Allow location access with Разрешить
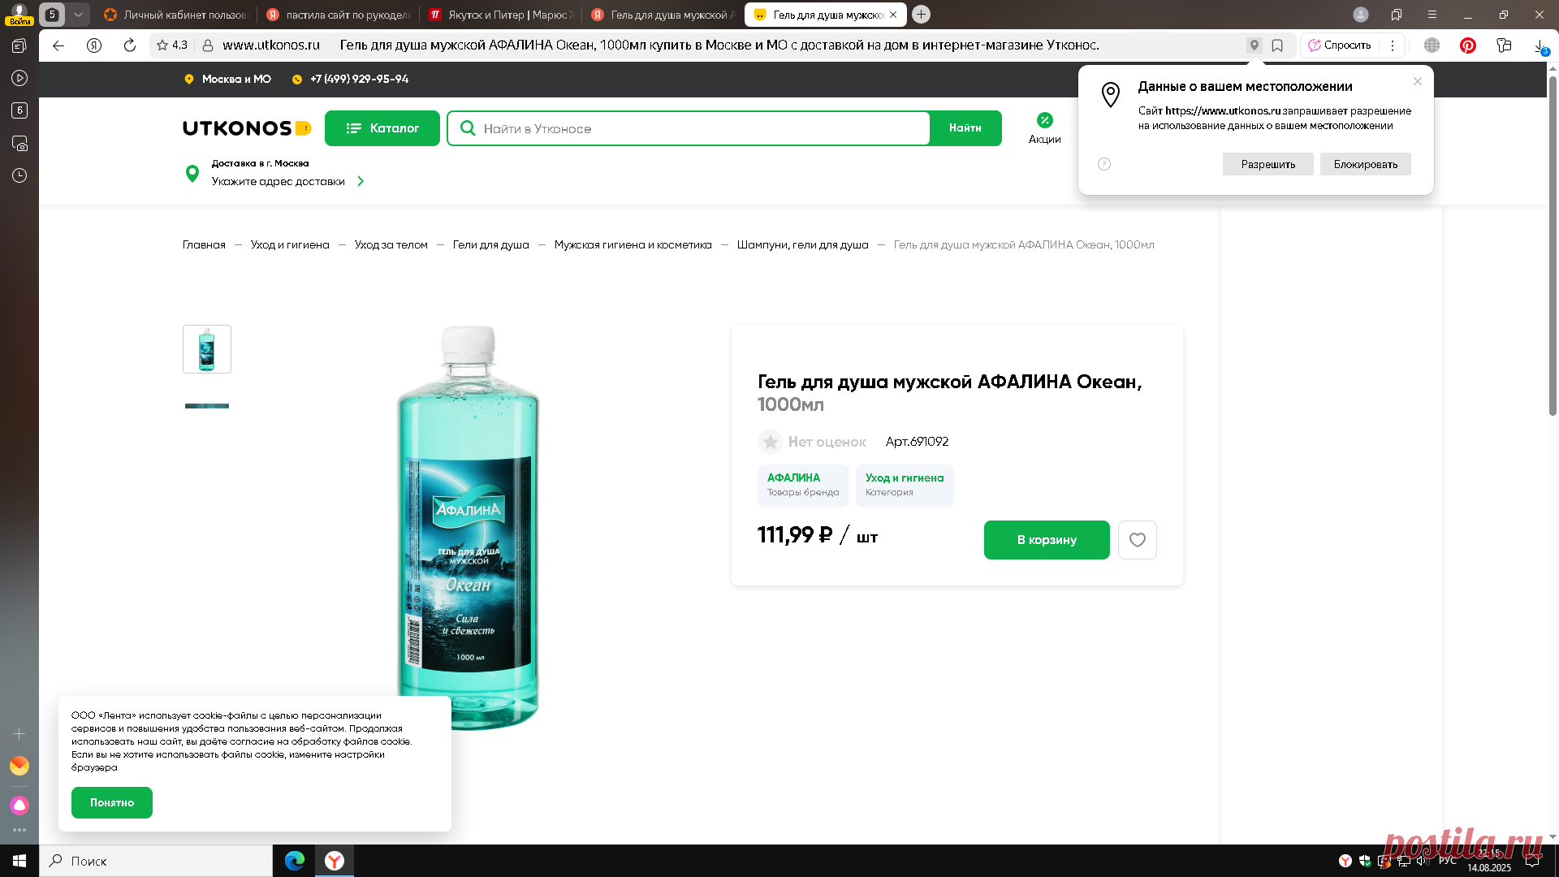Image resolution: width=1559 pixels, height=877 pixels. [1268, 164]
